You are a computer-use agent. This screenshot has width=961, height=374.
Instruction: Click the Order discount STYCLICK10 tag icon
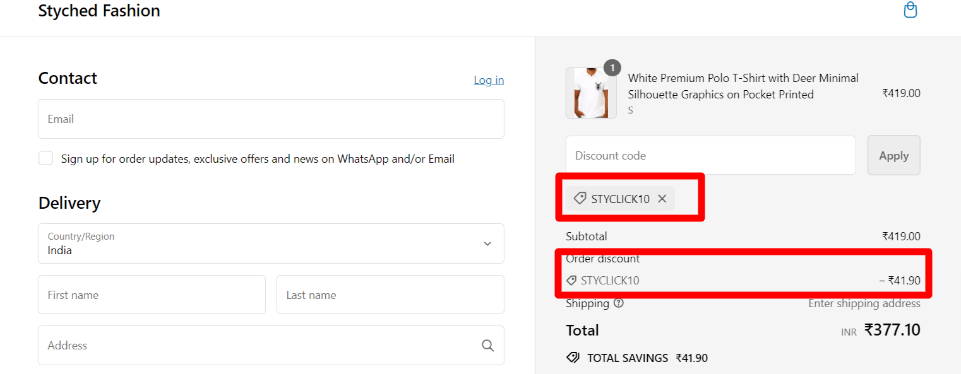pos(571,281)
